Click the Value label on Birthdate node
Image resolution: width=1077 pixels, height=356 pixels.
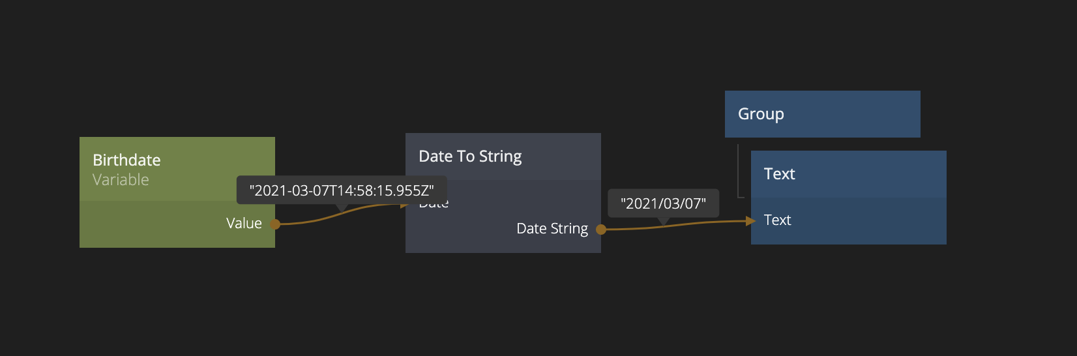(x=244, y=224)
